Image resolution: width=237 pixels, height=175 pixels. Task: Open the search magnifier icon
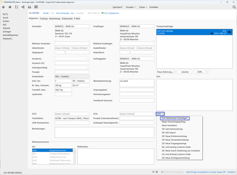click(234, 7)
